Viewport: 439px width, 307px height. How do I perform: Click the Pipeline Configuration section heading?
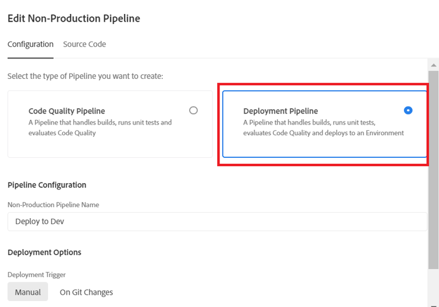click(47, 185)
